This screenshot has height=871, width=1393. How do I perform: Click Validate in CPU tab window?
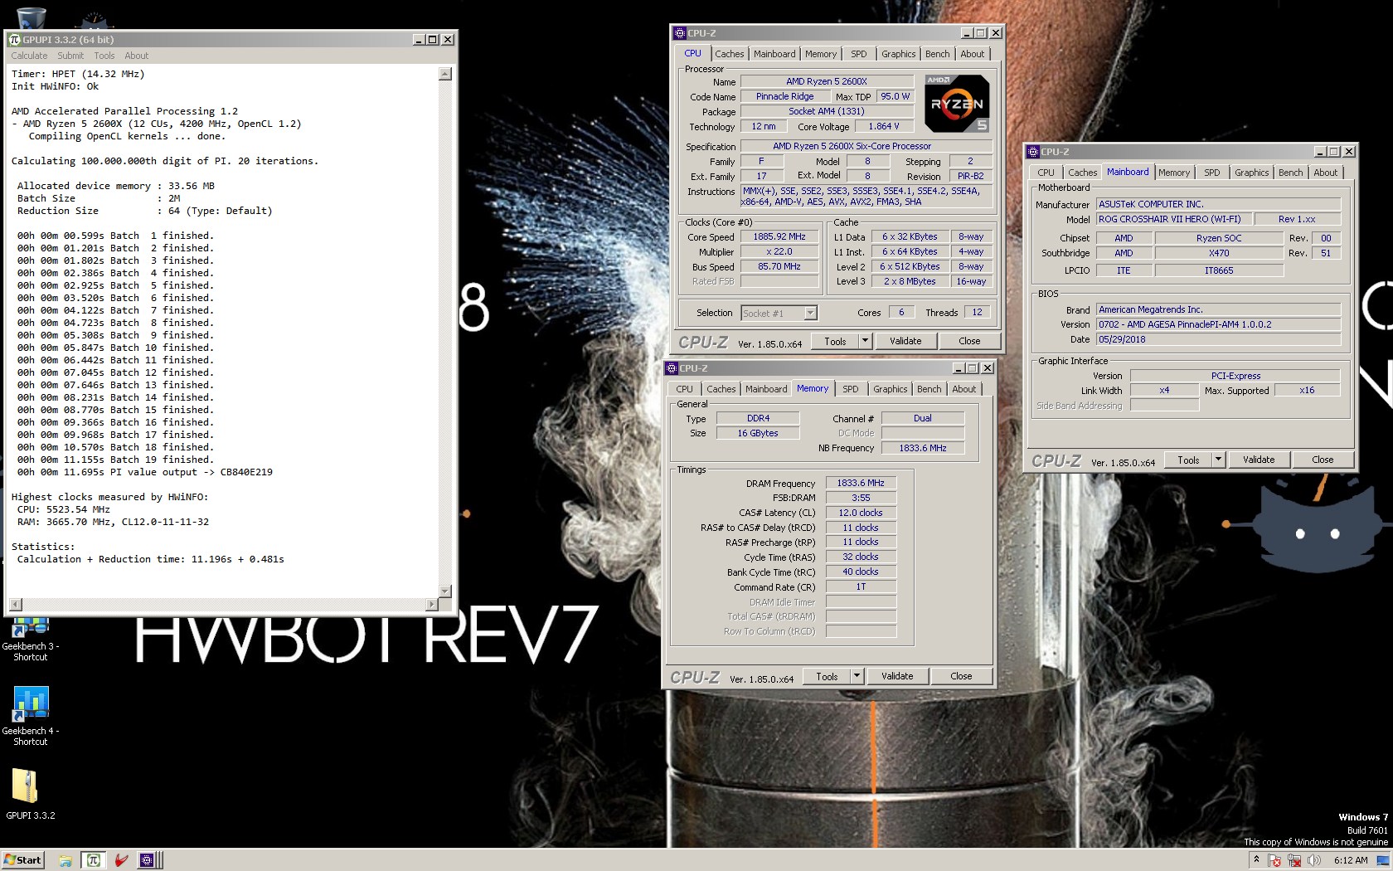coord(905,341)
